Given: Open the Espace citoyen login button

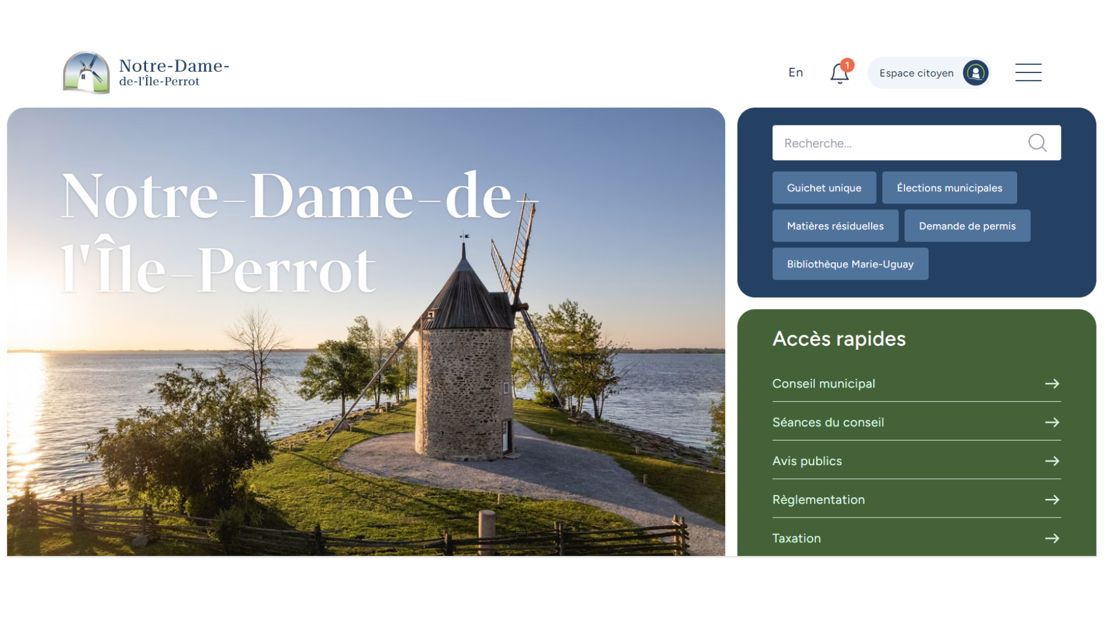Looking at the screenshot, I should click(916, 73).
